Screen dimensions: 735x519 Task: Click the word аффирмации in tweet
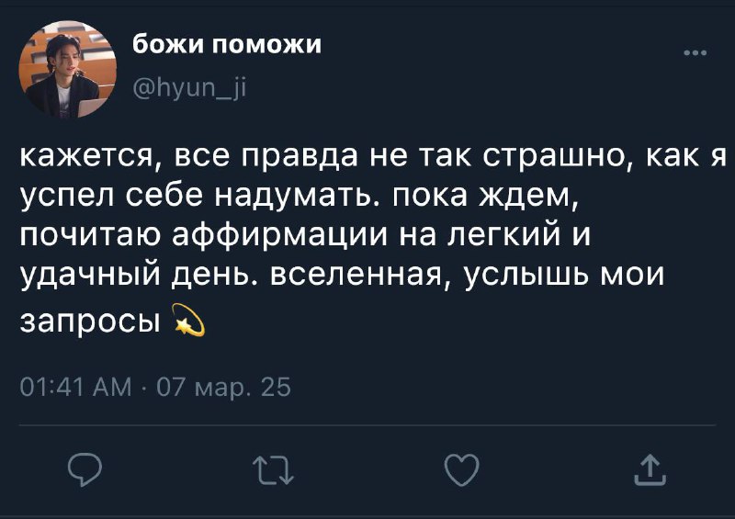coord(280,235)
